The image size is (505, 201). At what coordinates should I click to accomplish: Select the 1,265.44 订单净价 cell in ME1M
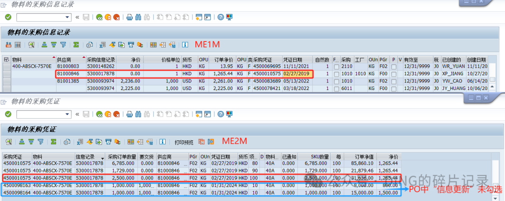tap(222, 74)
